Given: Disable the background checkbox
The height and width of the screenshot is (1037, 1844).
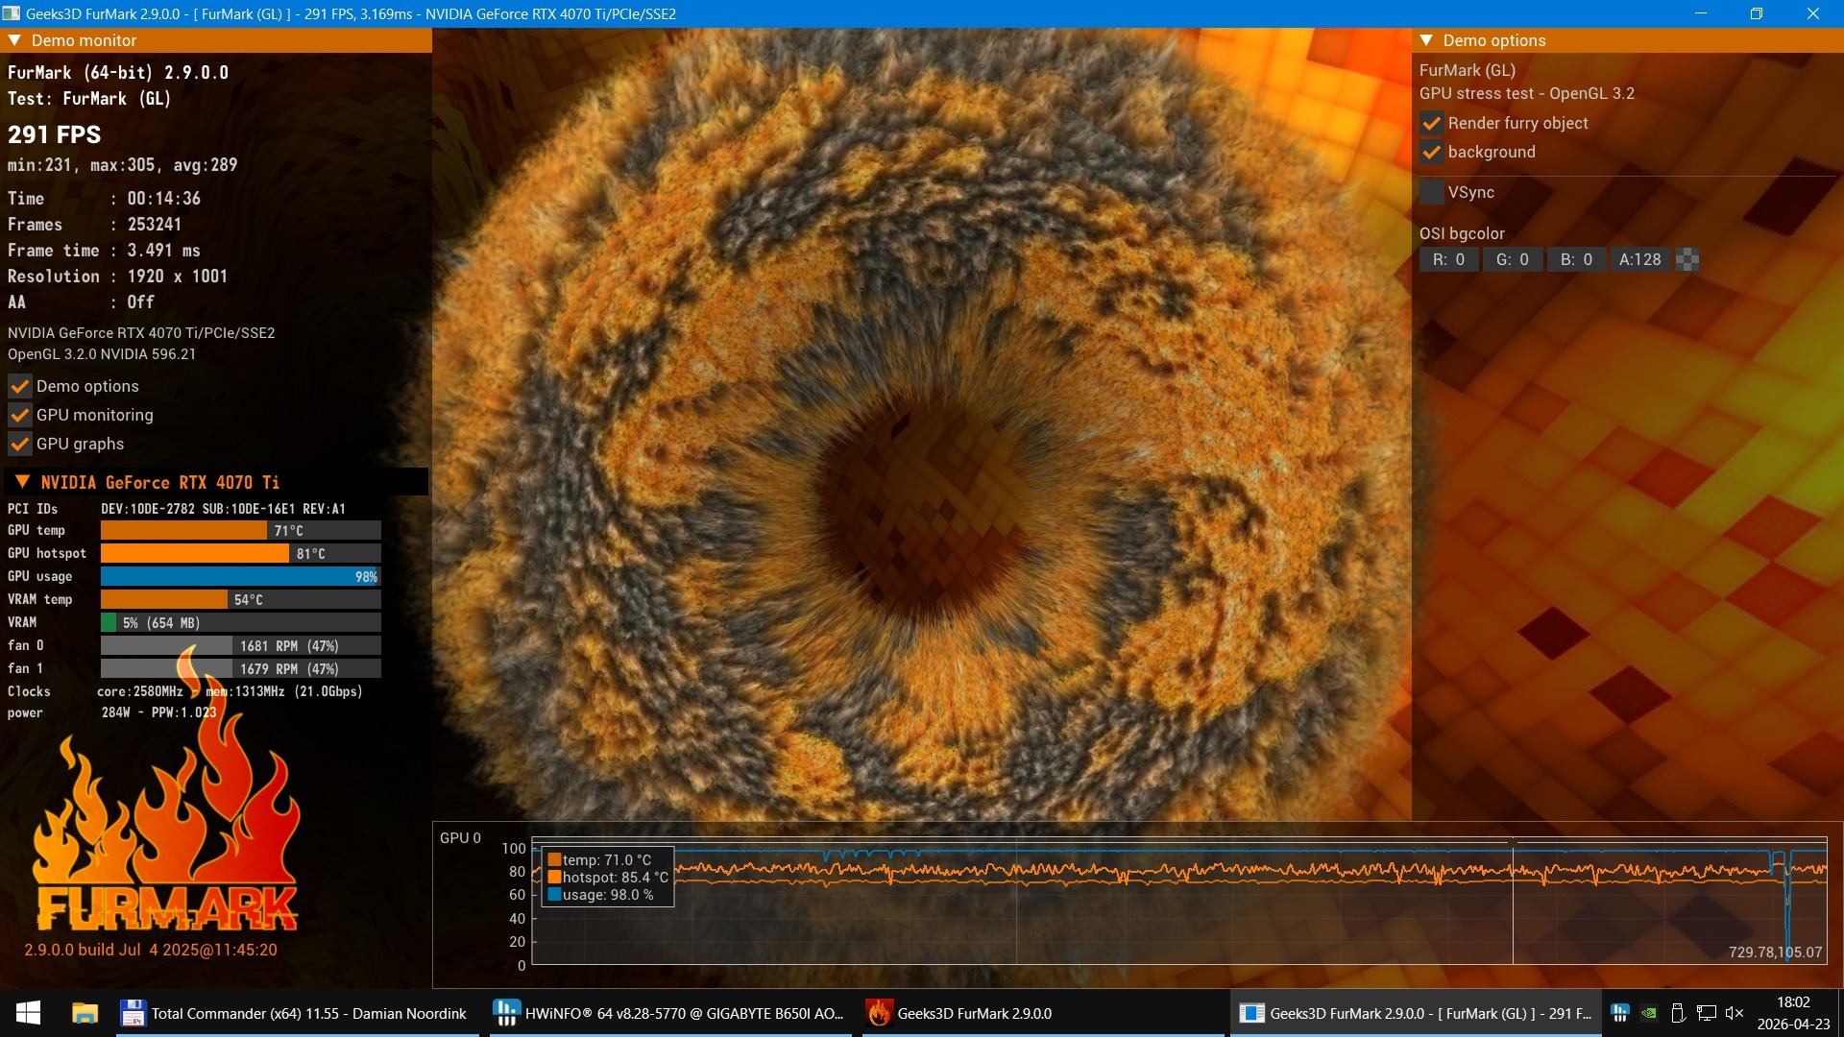Looking at the screenshot, I should pos(1431,152).
